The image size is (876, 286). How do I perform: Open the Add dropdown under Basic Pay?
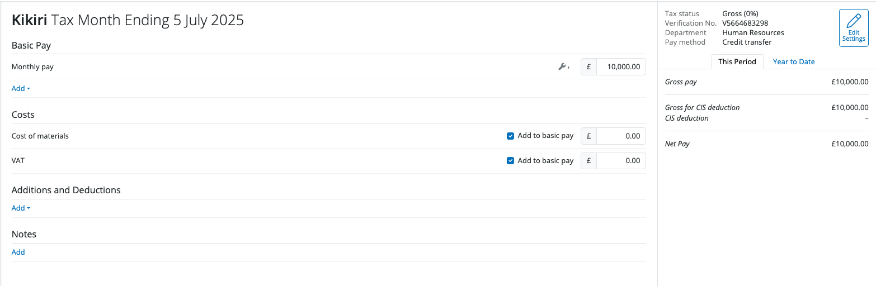click(21, 88)
